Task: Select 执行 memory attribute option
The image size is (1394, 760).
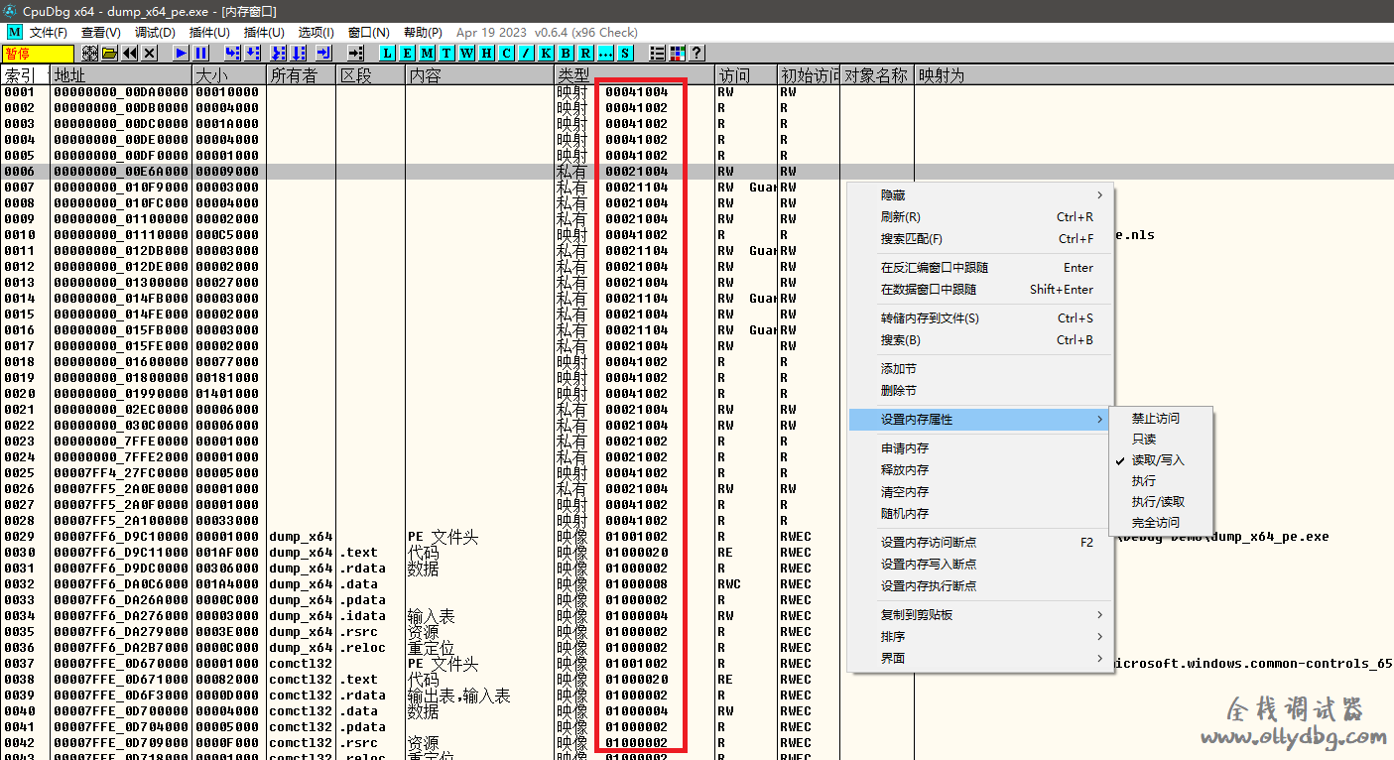Action: point(1161,480)
